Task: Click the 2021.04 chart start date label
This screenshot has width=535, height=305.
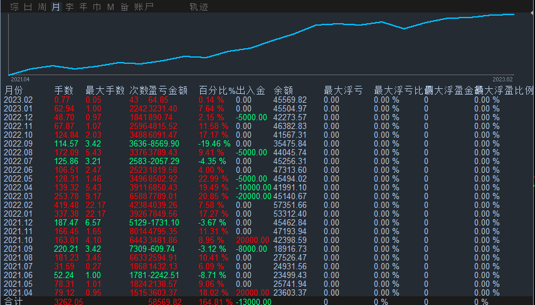Action: click(20, 80)
